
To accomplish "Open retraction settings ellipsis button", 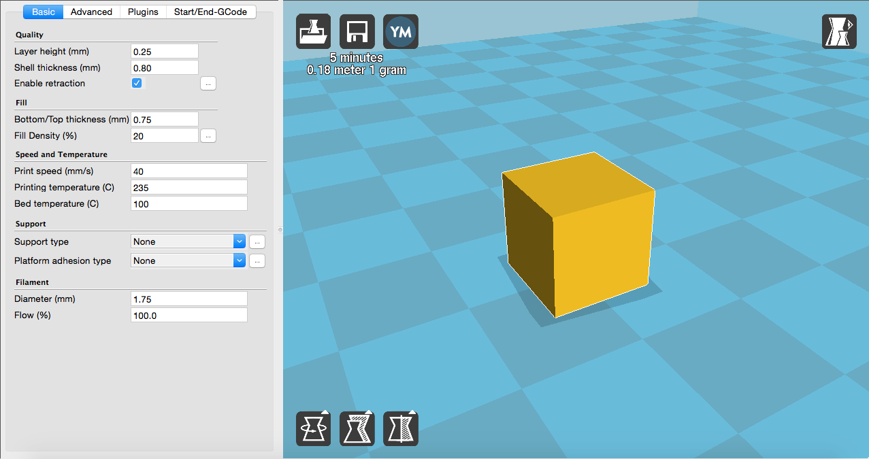I will [x=208, y=83].
